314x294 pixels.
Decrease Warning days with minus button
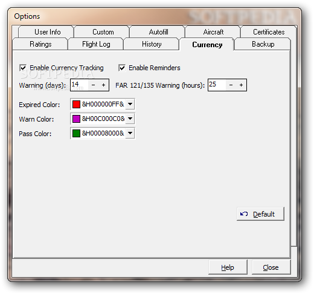(x=93, y=85)
